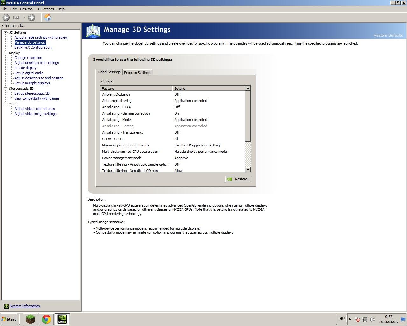This screenshot has height=326, width=407.
Task: Open the Edit menu
Action: (13, 9)
